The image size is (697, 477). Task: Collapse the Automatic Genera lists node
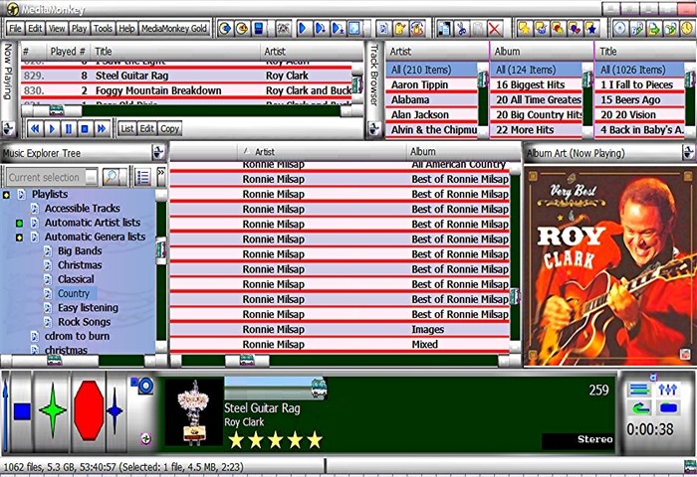coord(19,238)
